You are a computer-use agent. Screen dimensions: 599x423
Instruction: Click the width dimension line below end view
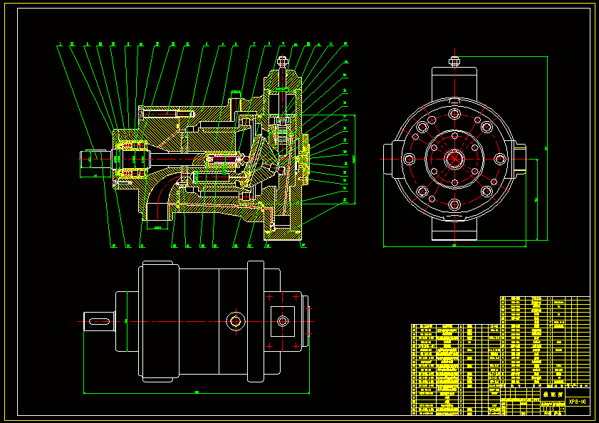pyautogui.click(x=454, y=246)
